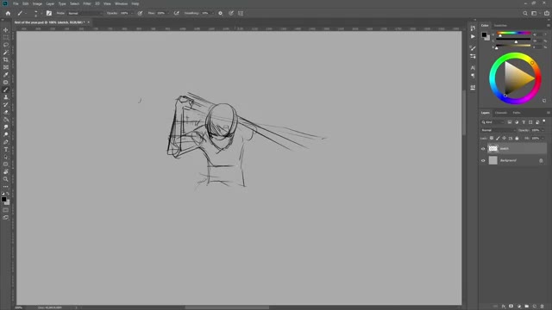The height and width of the screenshot is (310, 552).
Task: Open the Smoothing value dropdown
Action: [212, 14]
